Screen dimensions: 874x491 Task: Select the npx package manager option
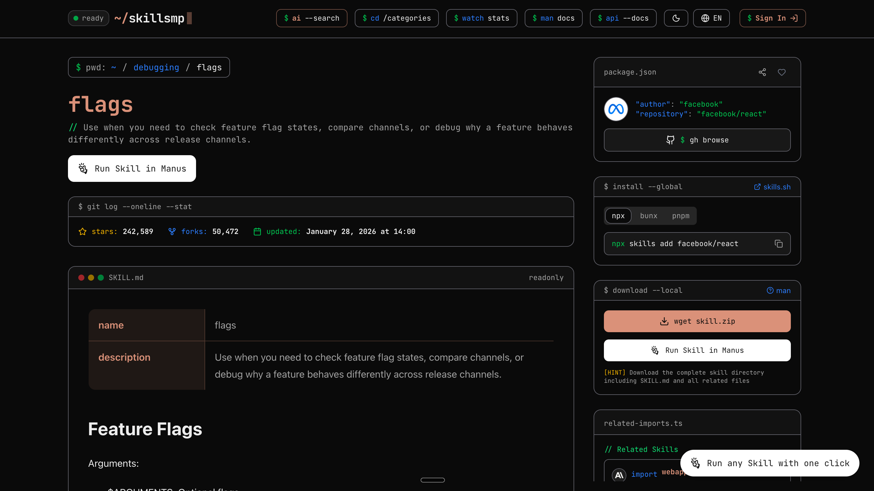618,216
